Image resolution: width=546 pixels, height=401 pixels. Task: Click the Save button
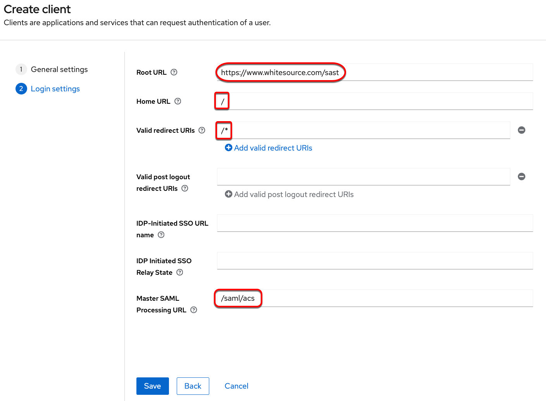[x=152, y=386]
